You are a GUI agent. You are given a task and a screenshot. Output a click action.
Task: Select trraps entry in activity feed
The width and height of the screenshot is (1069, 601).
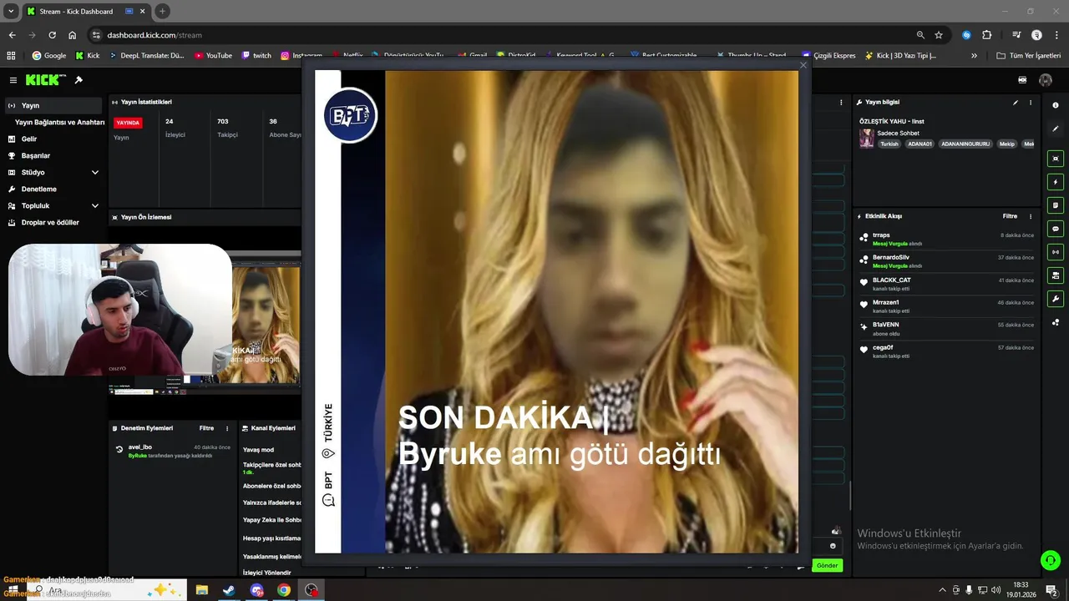(x=947, y=239)
